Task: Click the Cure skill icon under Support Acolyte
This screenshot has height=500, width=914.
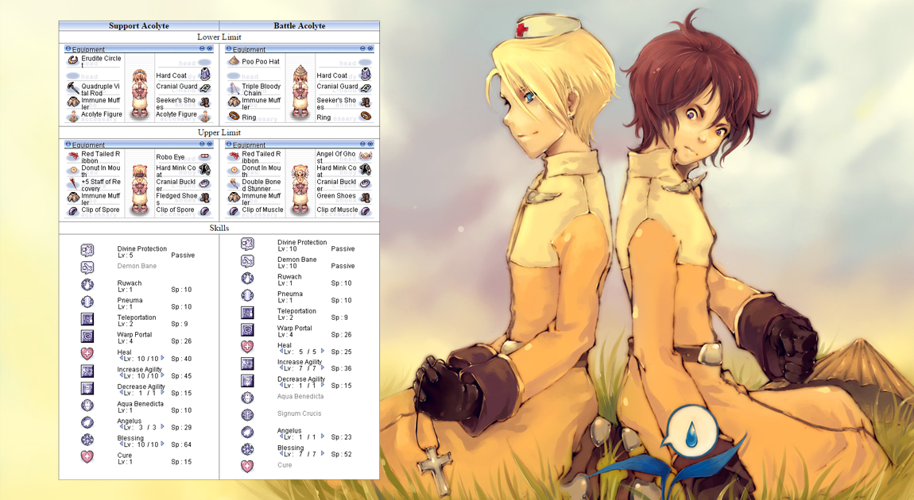Action: click(x=87, y=457)
